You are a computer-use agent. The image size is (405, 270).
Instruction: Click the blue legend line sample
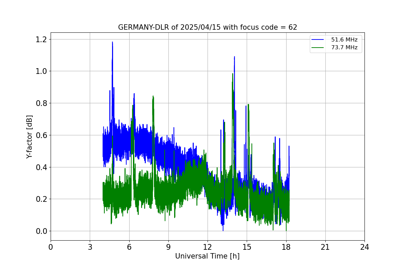[x=318, y=40]
